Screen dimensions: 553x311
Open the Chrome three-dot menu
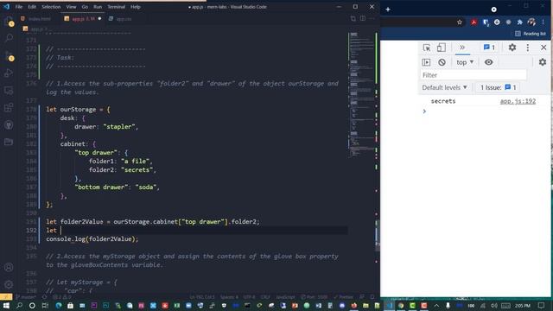tap(543, 22)
